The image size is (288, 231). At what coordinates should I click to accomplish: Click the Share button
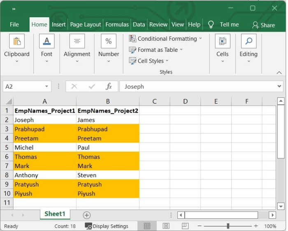[x=263, y=25]
